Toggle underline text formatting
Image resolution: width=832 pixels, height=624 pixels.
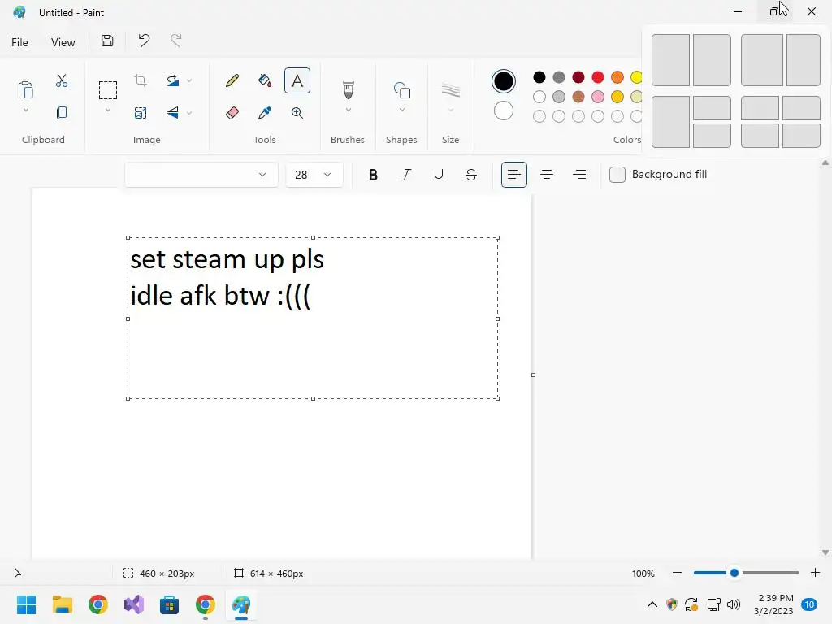point(438,175)
